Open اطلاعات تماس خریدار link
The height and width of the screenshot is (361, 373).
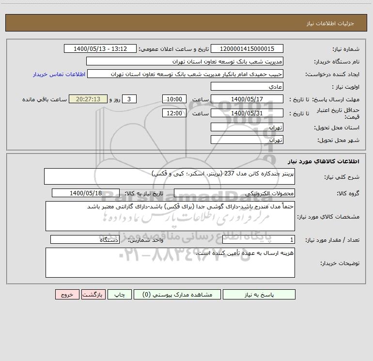(59, 74)
